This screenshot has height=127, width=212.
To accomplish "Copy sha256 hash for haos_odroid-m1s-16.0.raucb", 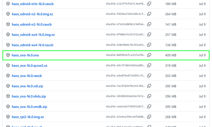I will pyautogui.click(x=149, y=4).
